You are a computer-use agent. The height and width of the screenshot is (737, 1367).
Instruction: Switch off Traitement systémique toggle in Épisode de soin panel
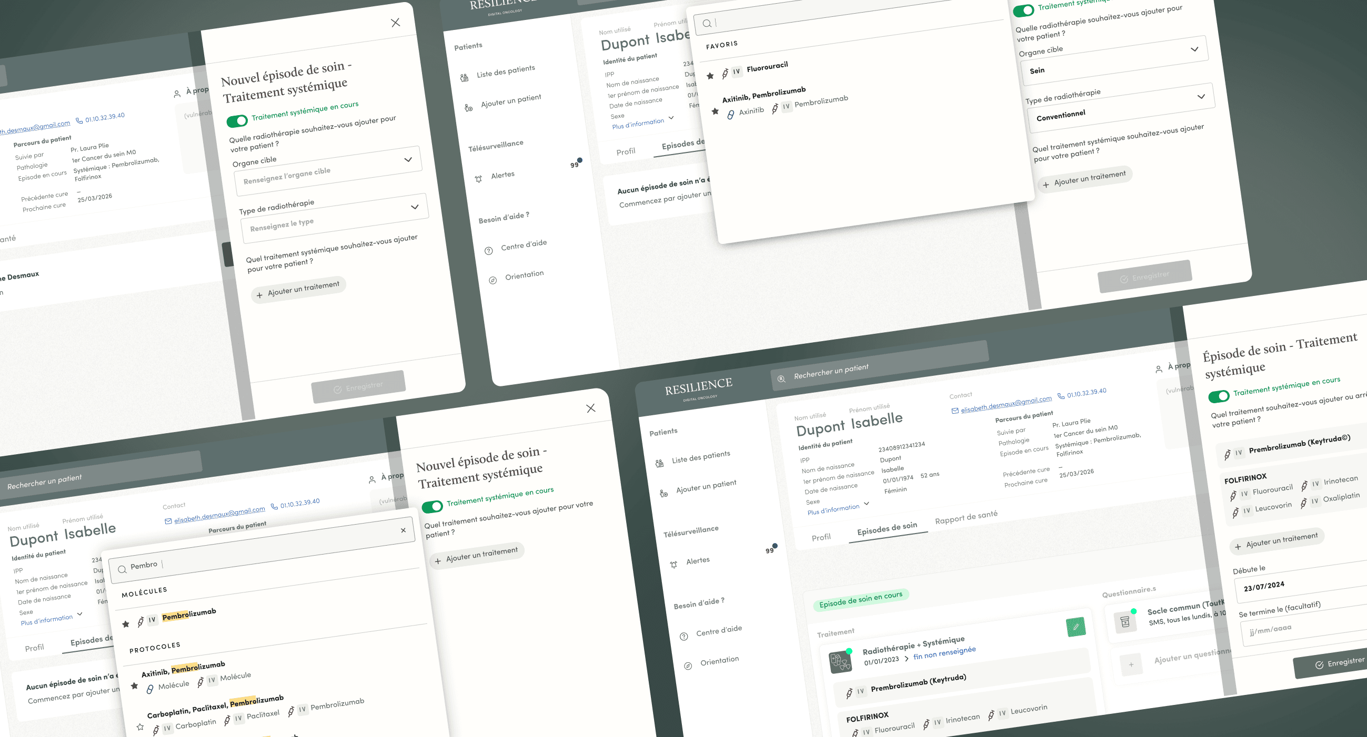[x=1219, y=396]
